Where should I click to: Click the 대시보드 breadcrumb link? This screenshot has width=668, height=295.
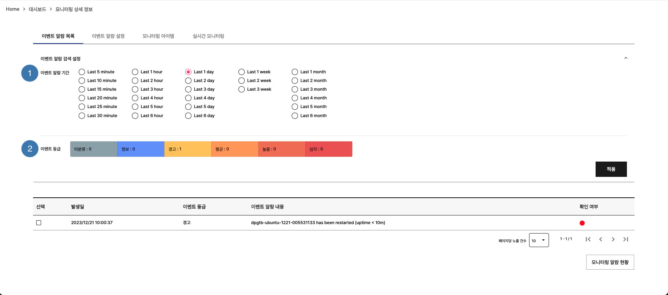point(37,9)
